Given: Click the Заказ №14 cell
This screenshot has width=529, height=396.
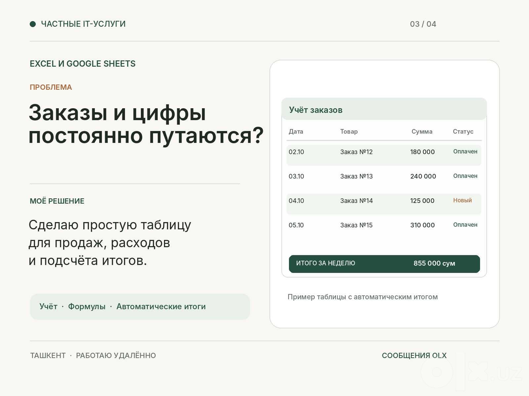Looking at the screenshot, I should tap(356, 201).
